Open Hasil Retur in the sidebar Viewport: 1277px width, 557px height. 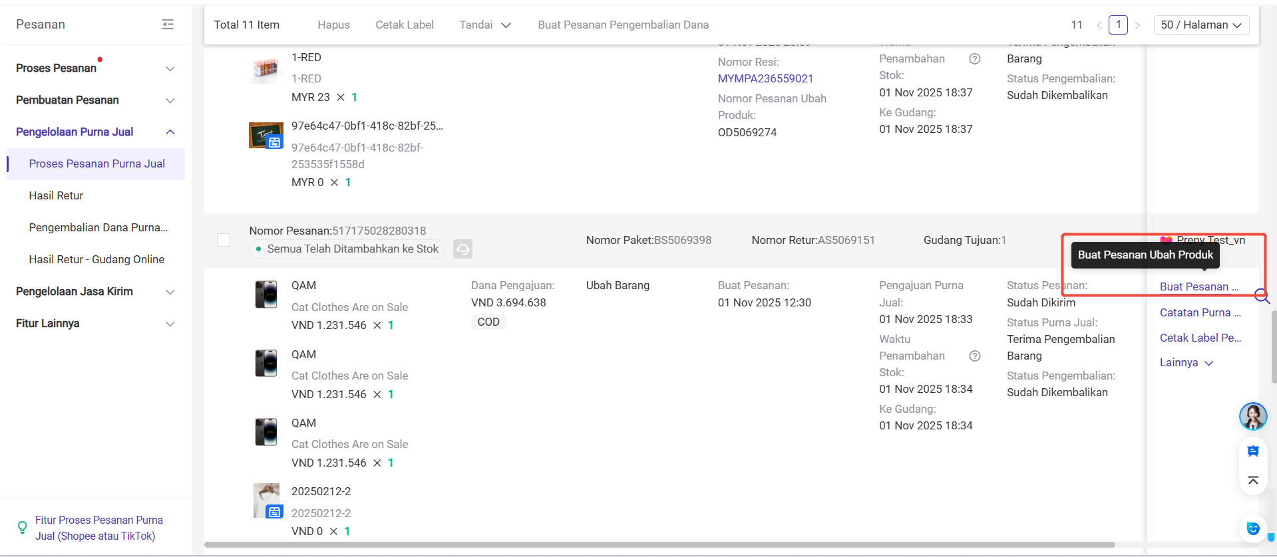pyautogui.click(x=56, y=195)
